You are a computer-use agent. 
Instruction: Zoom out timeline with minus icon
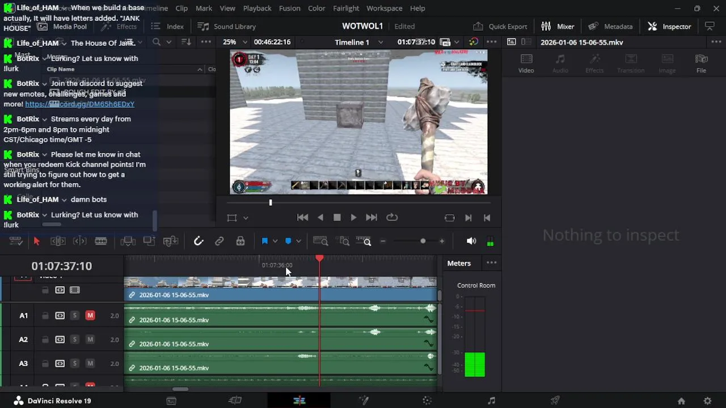383,241
